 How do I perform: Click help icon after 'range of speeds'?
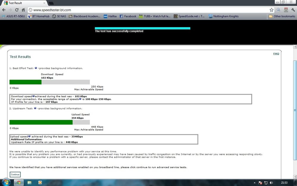pos(80,99)
